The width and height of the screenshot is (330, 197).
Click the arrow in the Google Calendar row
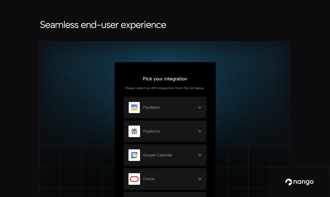[199, 155]
